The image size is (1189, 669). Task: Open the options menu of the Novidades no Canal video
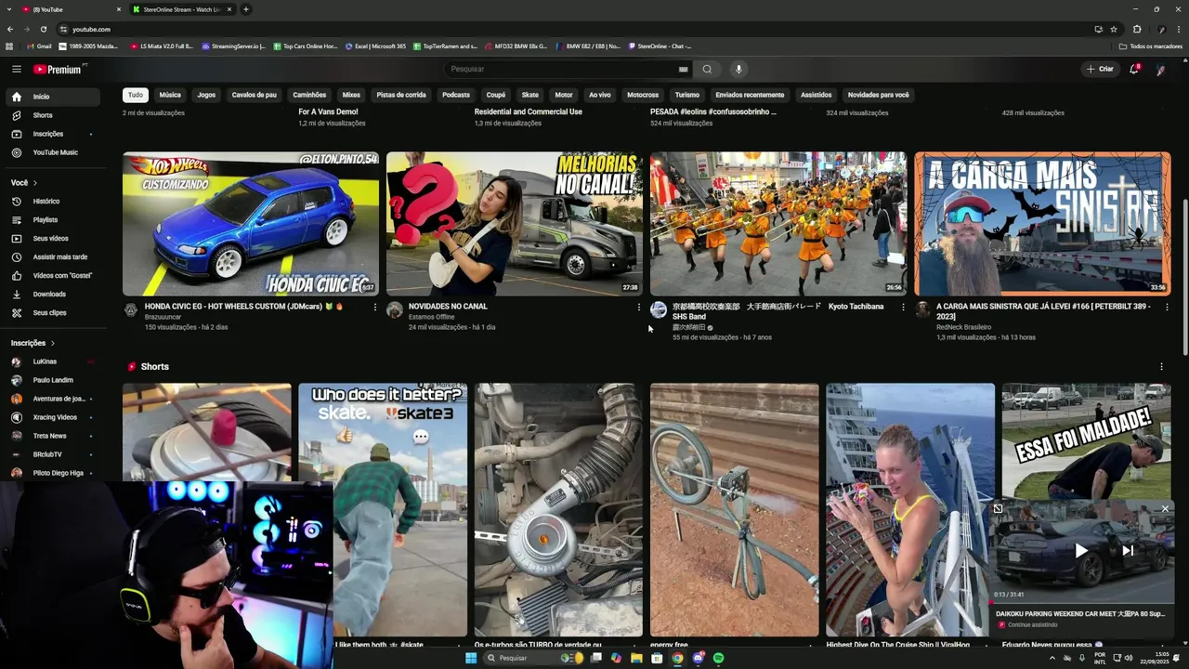(x=638, y=307)
